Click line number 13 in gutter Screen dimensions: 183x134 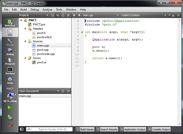tap(77, 66)
